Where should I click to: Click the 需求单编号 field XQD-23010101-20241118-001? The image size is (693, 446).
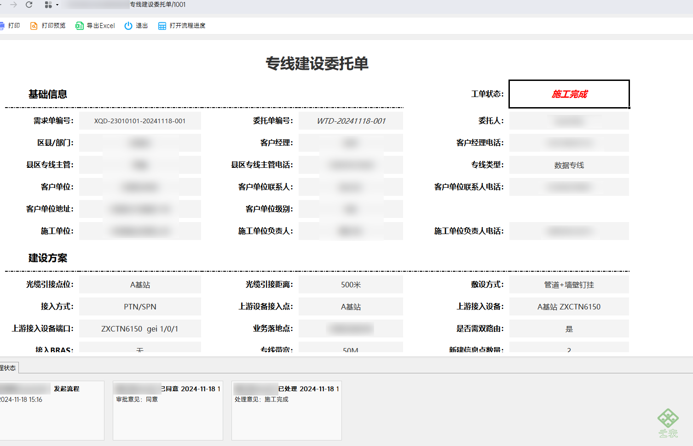point(140,121)
